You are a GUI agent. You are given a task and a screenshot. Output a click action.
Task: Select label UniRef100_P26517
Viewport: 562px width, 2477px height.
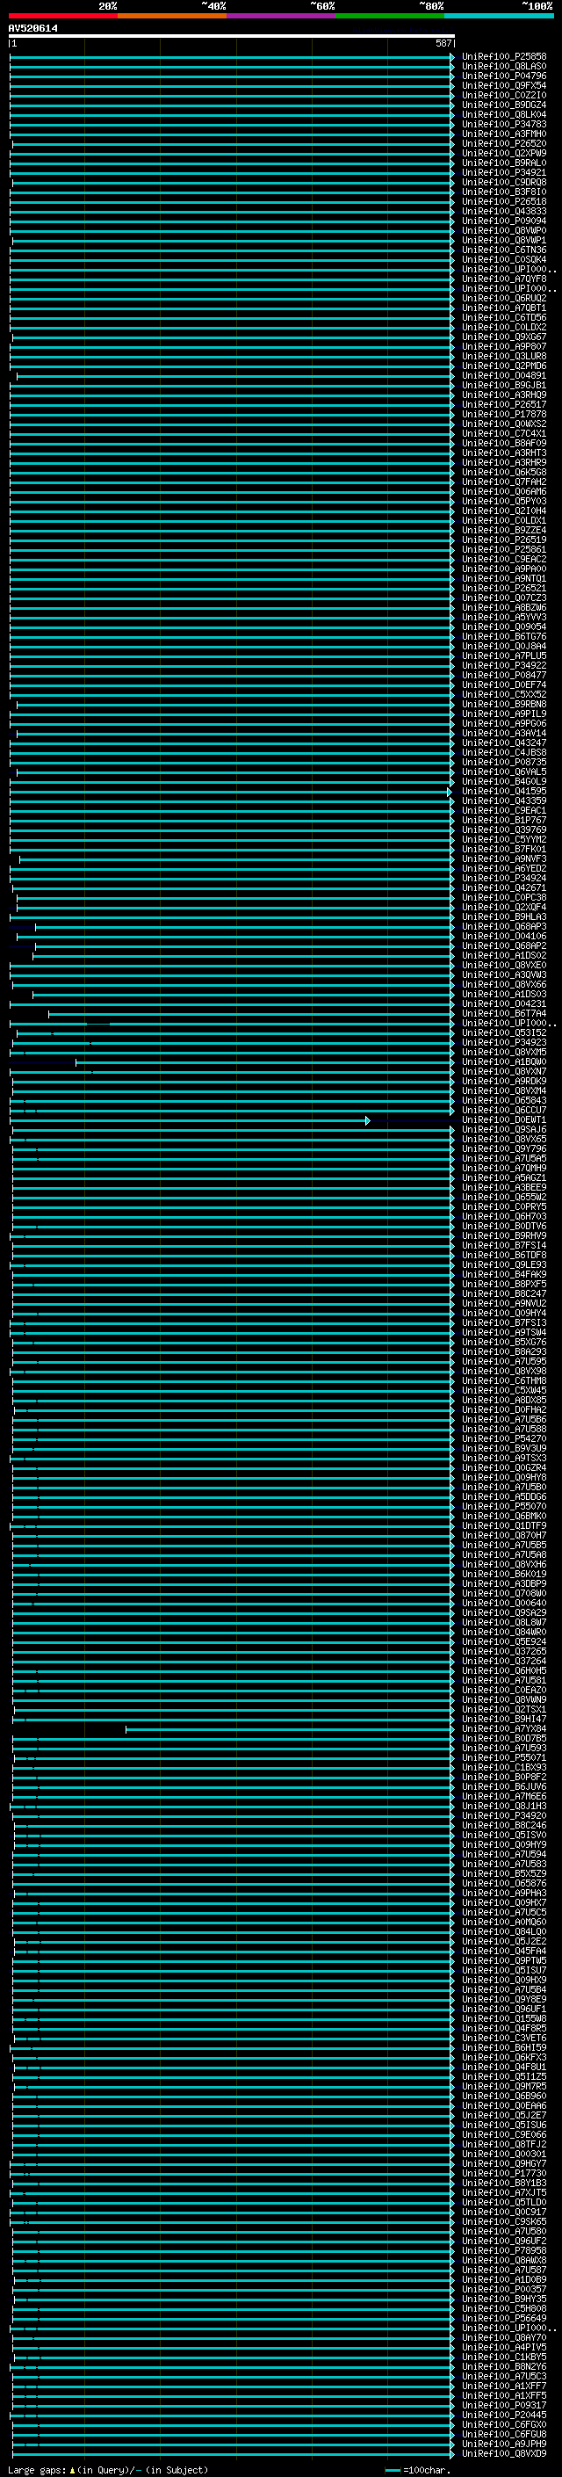point(504,405)
